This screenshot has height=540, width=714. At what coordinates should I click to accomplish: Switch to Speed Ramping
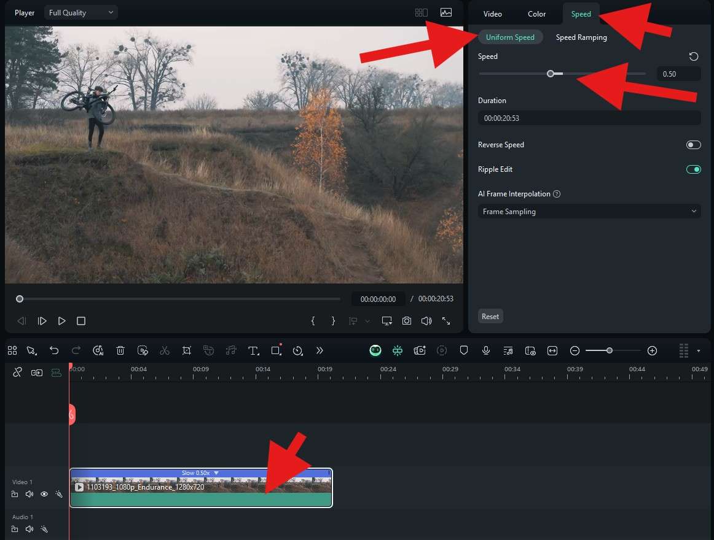[x=581, y=37]
